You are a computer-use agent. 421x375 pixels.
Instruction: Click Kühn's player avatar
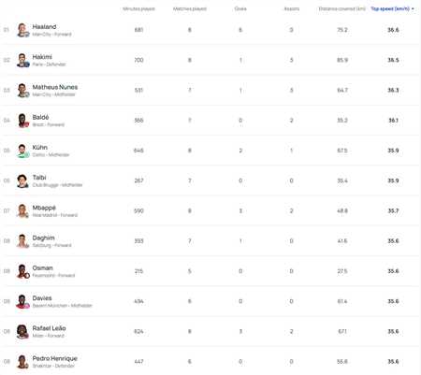coord(22,151)
